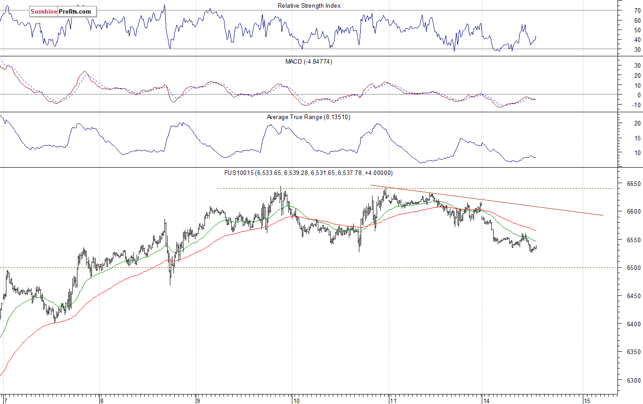Click the 20 value on MACD axis
643x404 pixels.
pyautogui.click(x=638, y=76)
